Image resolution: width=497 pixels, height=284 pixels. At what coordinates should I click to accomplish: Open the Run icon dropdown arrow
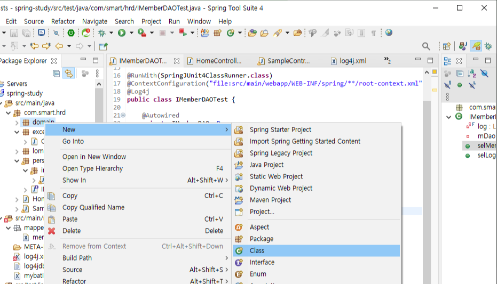[x=131, y=33]
